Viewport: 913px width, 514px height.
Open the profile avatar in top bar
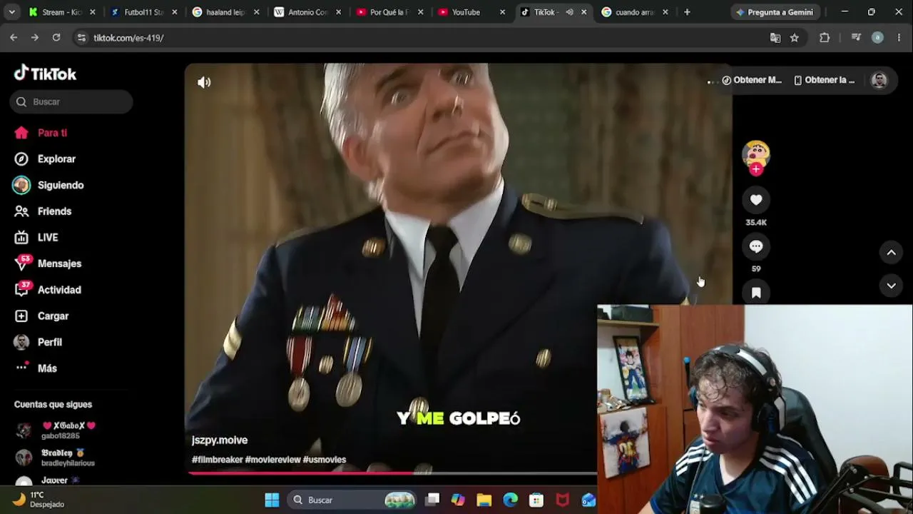[x=879, y=80]
